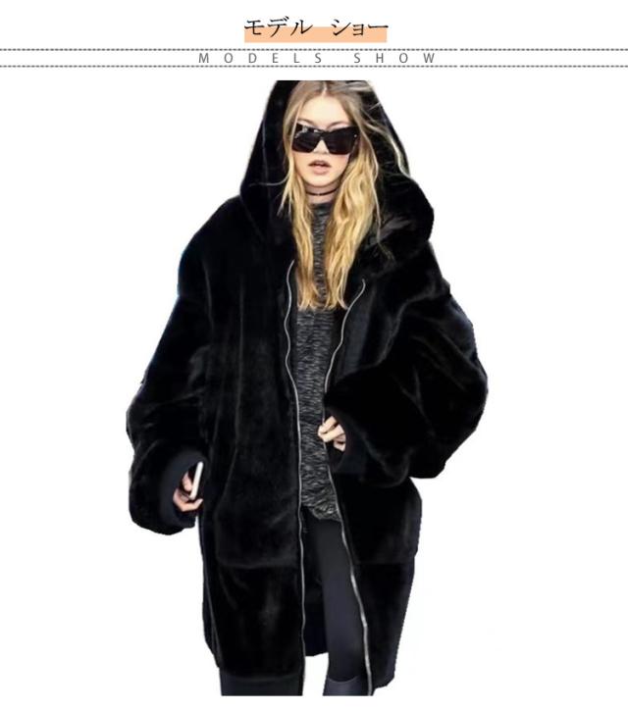This screenshot has width=628, height=711.
Task: Click the hand tucked at the coat pocket
Action: tap(332, 432)
